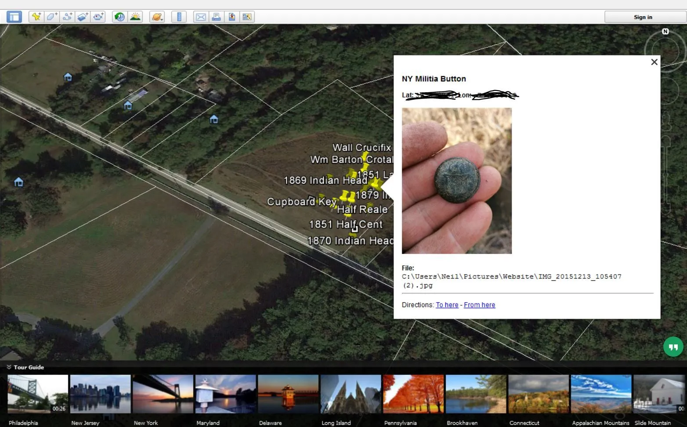
Task: Open the planet switcher dropdown
Action: point(157,17)
